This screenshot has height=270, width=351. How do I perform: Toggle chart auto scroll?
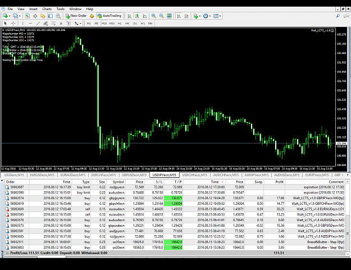pyautogui.click(x=179, y=16)
